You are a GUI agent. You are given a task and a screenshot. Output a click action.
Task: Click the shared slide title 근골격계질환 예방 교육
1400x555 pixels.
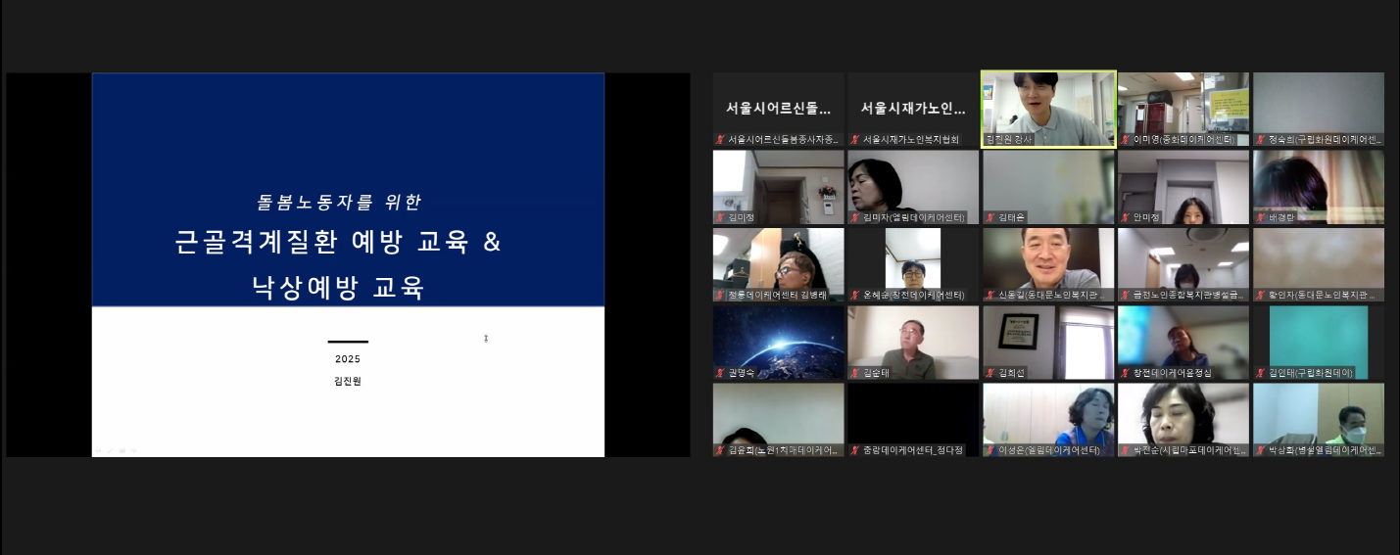click(338, 243)
